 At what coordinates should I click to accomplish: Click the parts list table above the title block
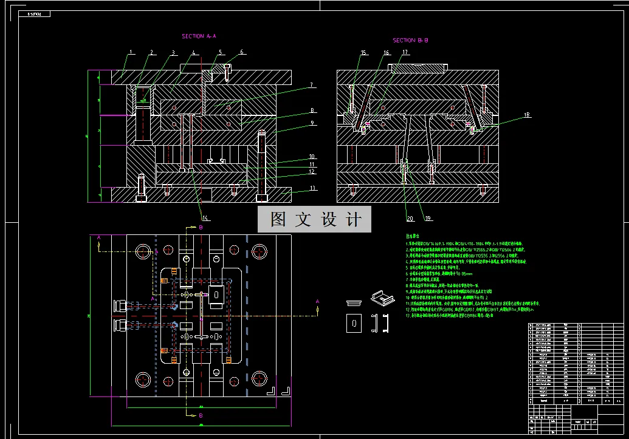[x=576, y=364]
